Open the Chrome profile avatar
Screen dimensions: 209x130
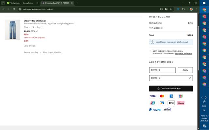[191, 9]
